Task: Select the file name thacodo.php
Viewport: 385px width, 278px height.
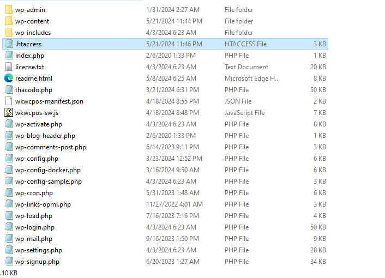Action: click(34, 90)
